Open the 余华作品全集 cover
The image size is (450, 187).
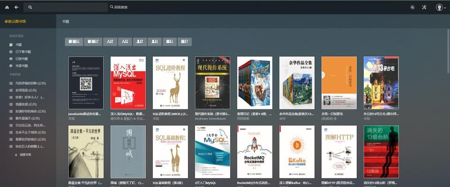297,83
